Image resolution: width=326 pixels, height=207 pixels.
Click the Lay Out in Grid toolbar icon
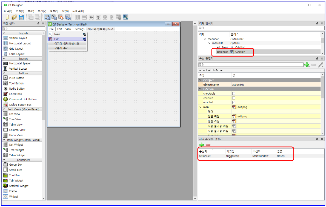pyautogui.click(x=105, y=17)
